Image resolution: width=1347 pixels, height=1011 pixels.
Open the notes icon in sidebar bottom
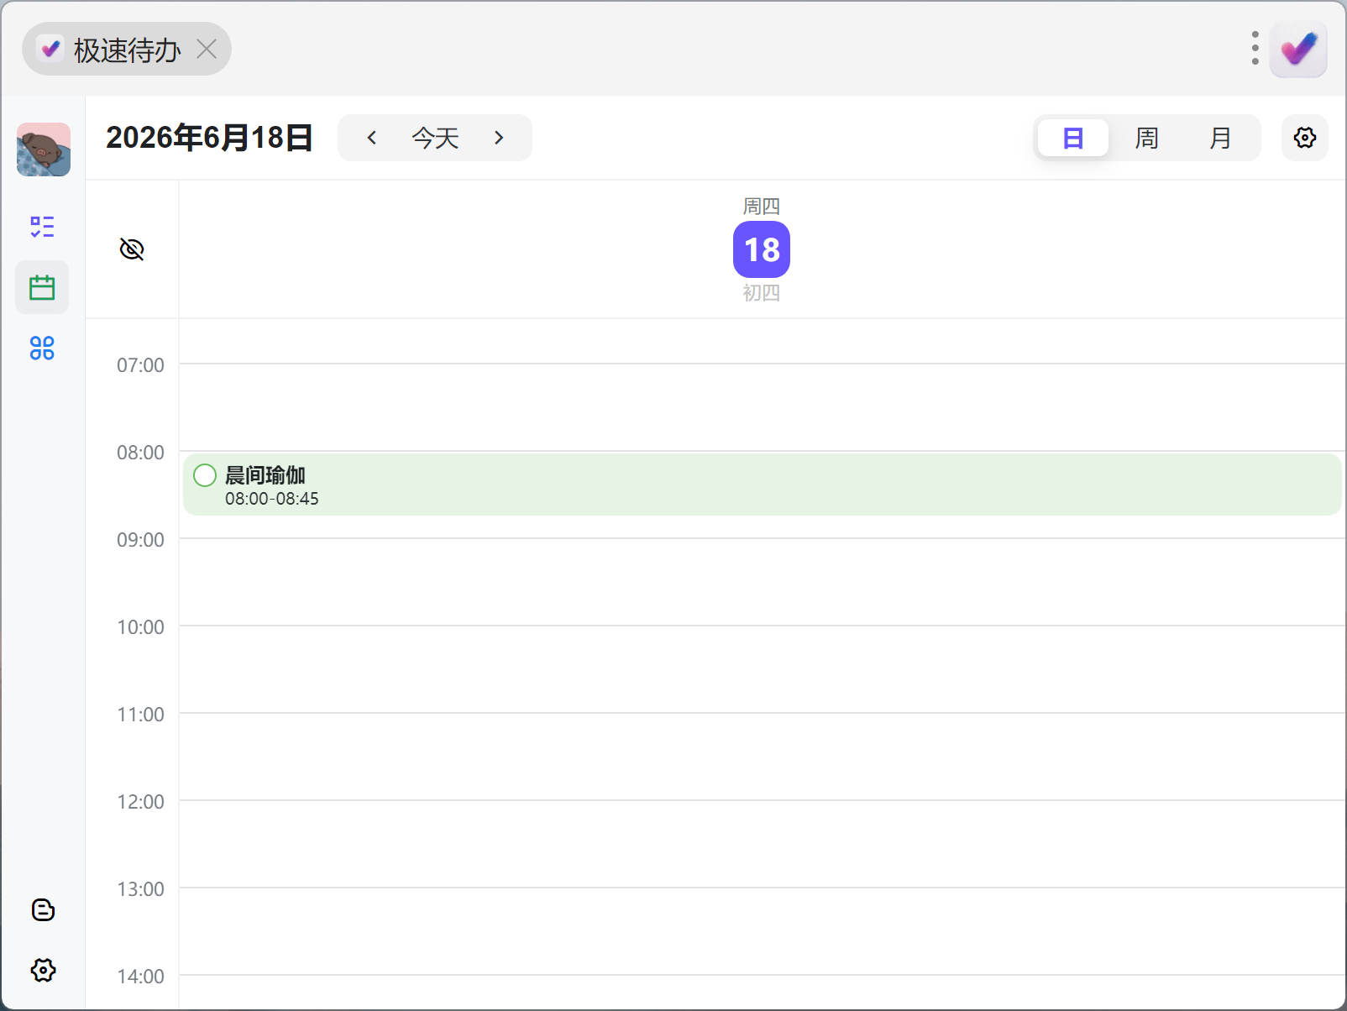(43, 909)
